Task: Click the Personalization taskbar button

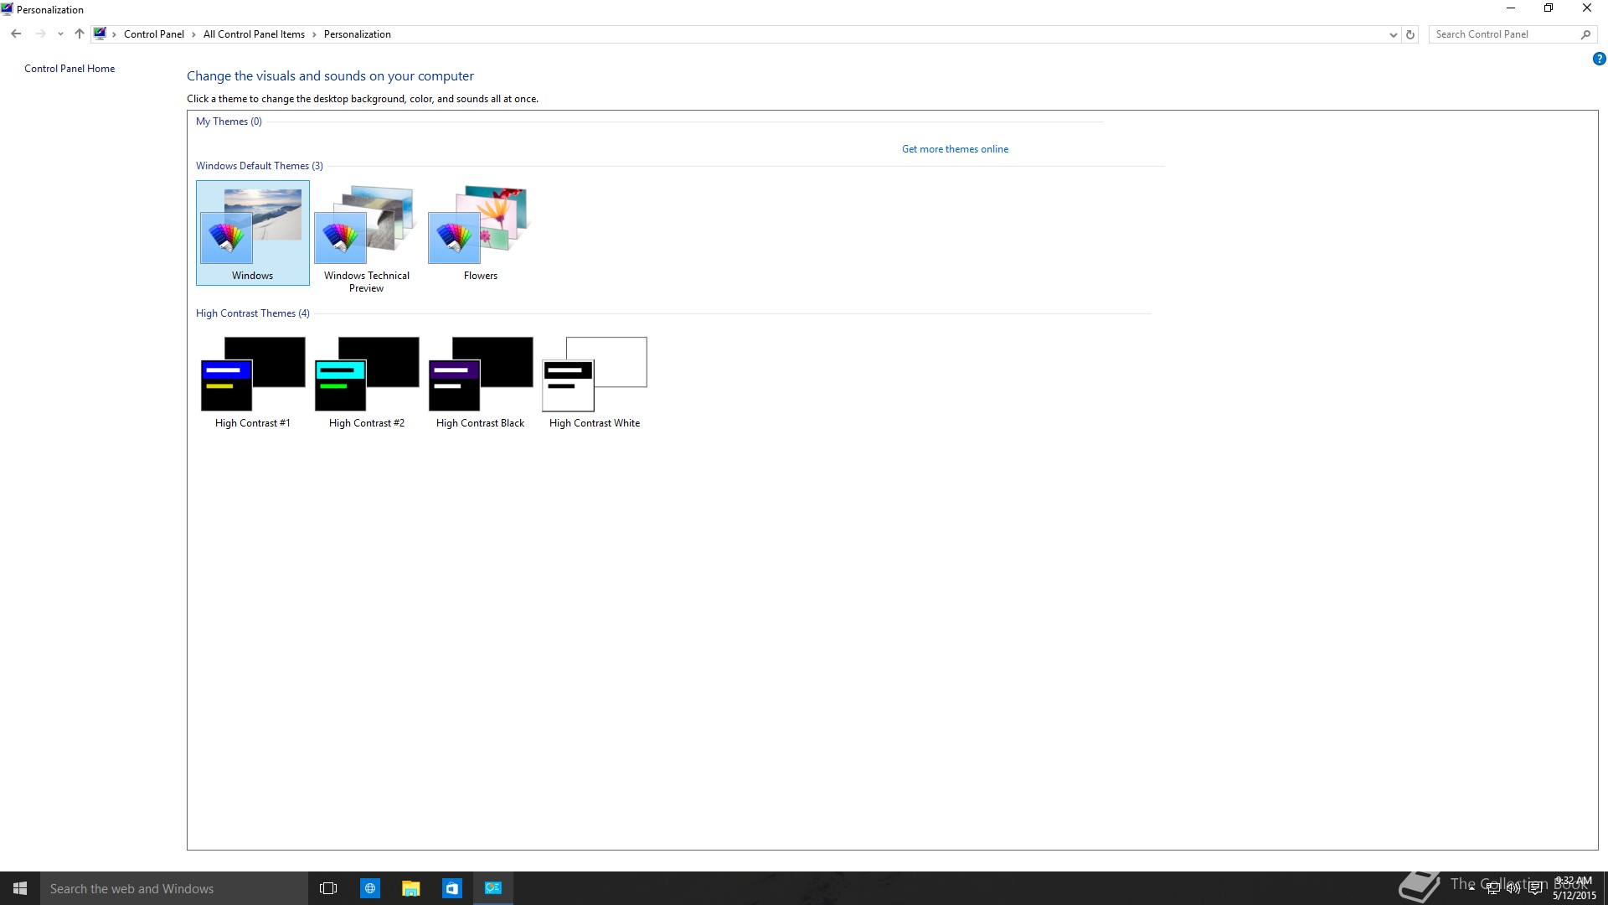Action: pos(493,888)
